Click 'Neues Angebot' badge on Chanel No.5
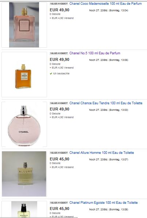Image resolution: width=147 pixels, height=218 pixels. coord(59,53)
